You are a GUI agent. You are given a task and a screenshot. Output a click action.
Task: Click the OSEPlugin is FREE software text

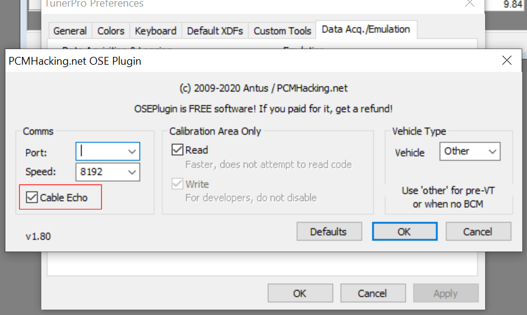tap(263, 109)
